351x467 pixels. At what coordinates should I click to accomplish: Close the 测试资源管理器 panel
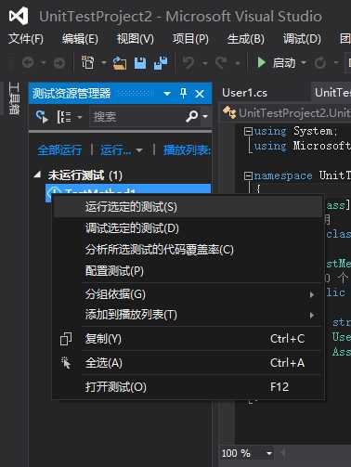pos(200,94)
